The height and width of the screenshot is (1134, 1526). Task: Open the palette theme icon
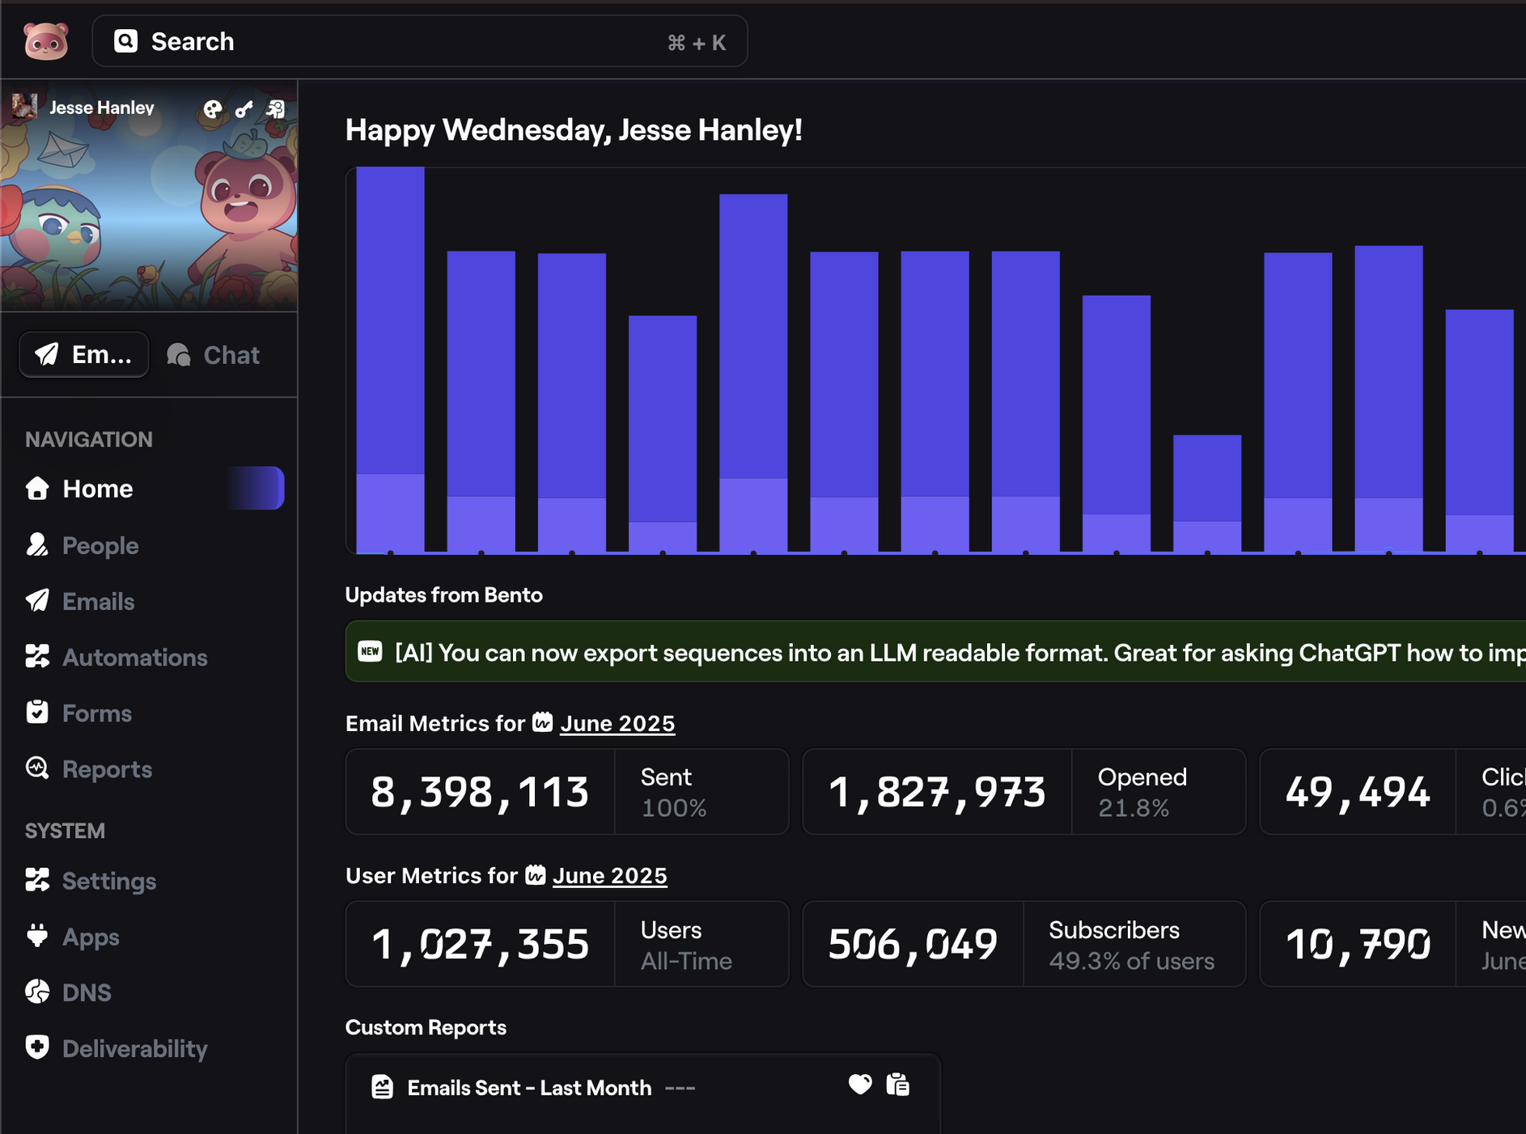coord(213,109)
